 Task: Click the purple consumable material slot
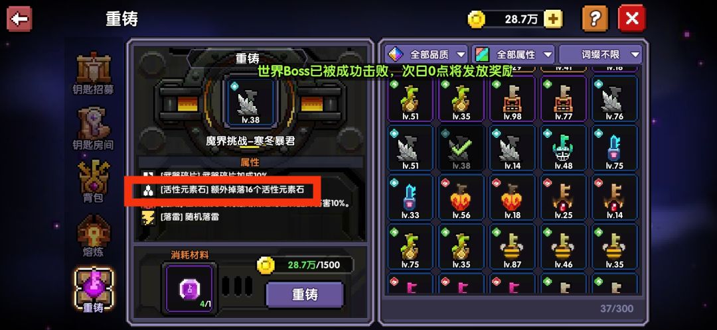point(189,289)
